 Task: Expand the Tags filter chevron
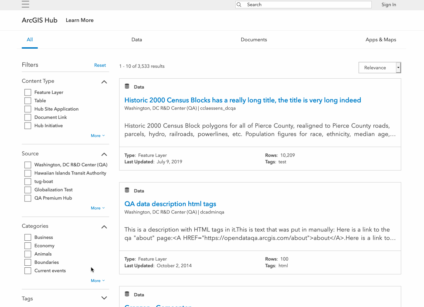(104, 298)
